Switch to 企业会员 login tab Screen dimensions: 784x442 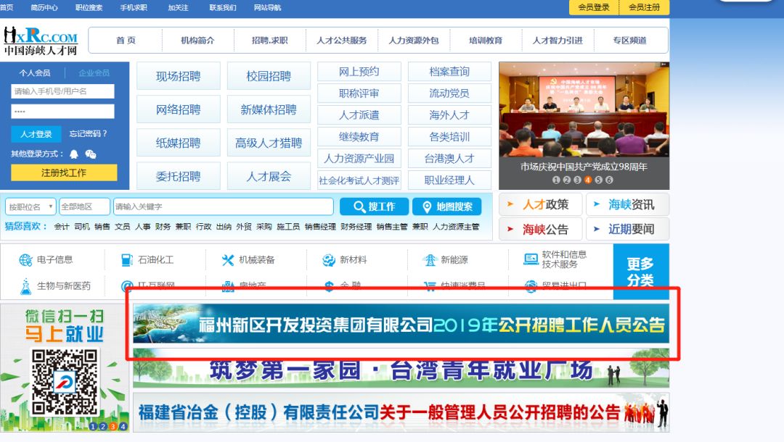94,73
